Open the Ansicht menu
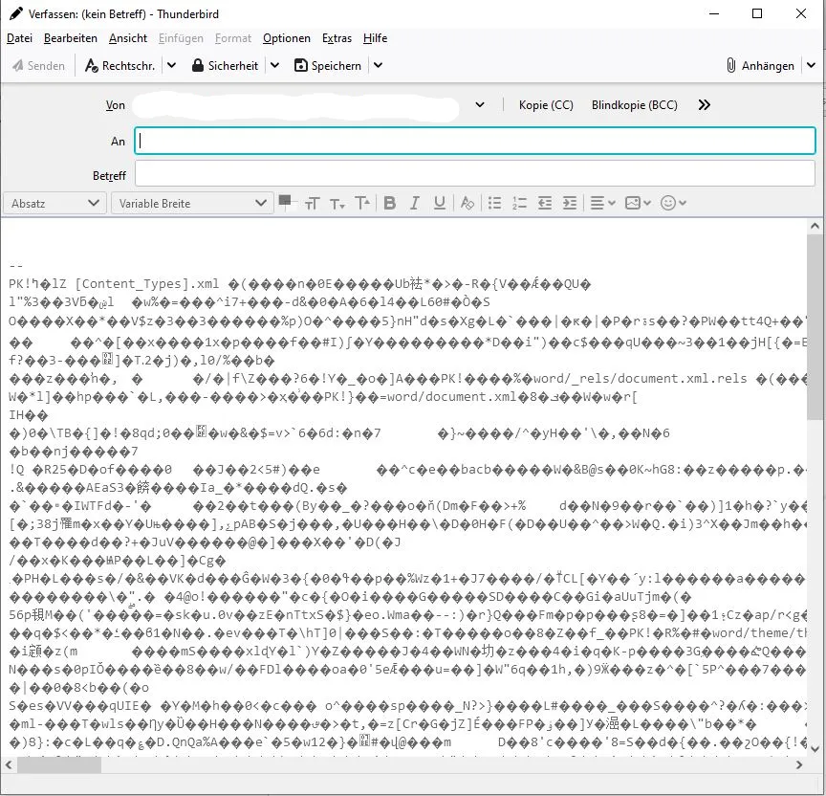826x796 pixels. (128, 38)
